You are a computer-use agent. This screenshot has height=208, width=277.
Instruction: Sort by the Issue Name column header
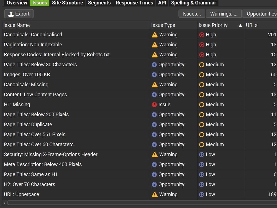point(76,25)
